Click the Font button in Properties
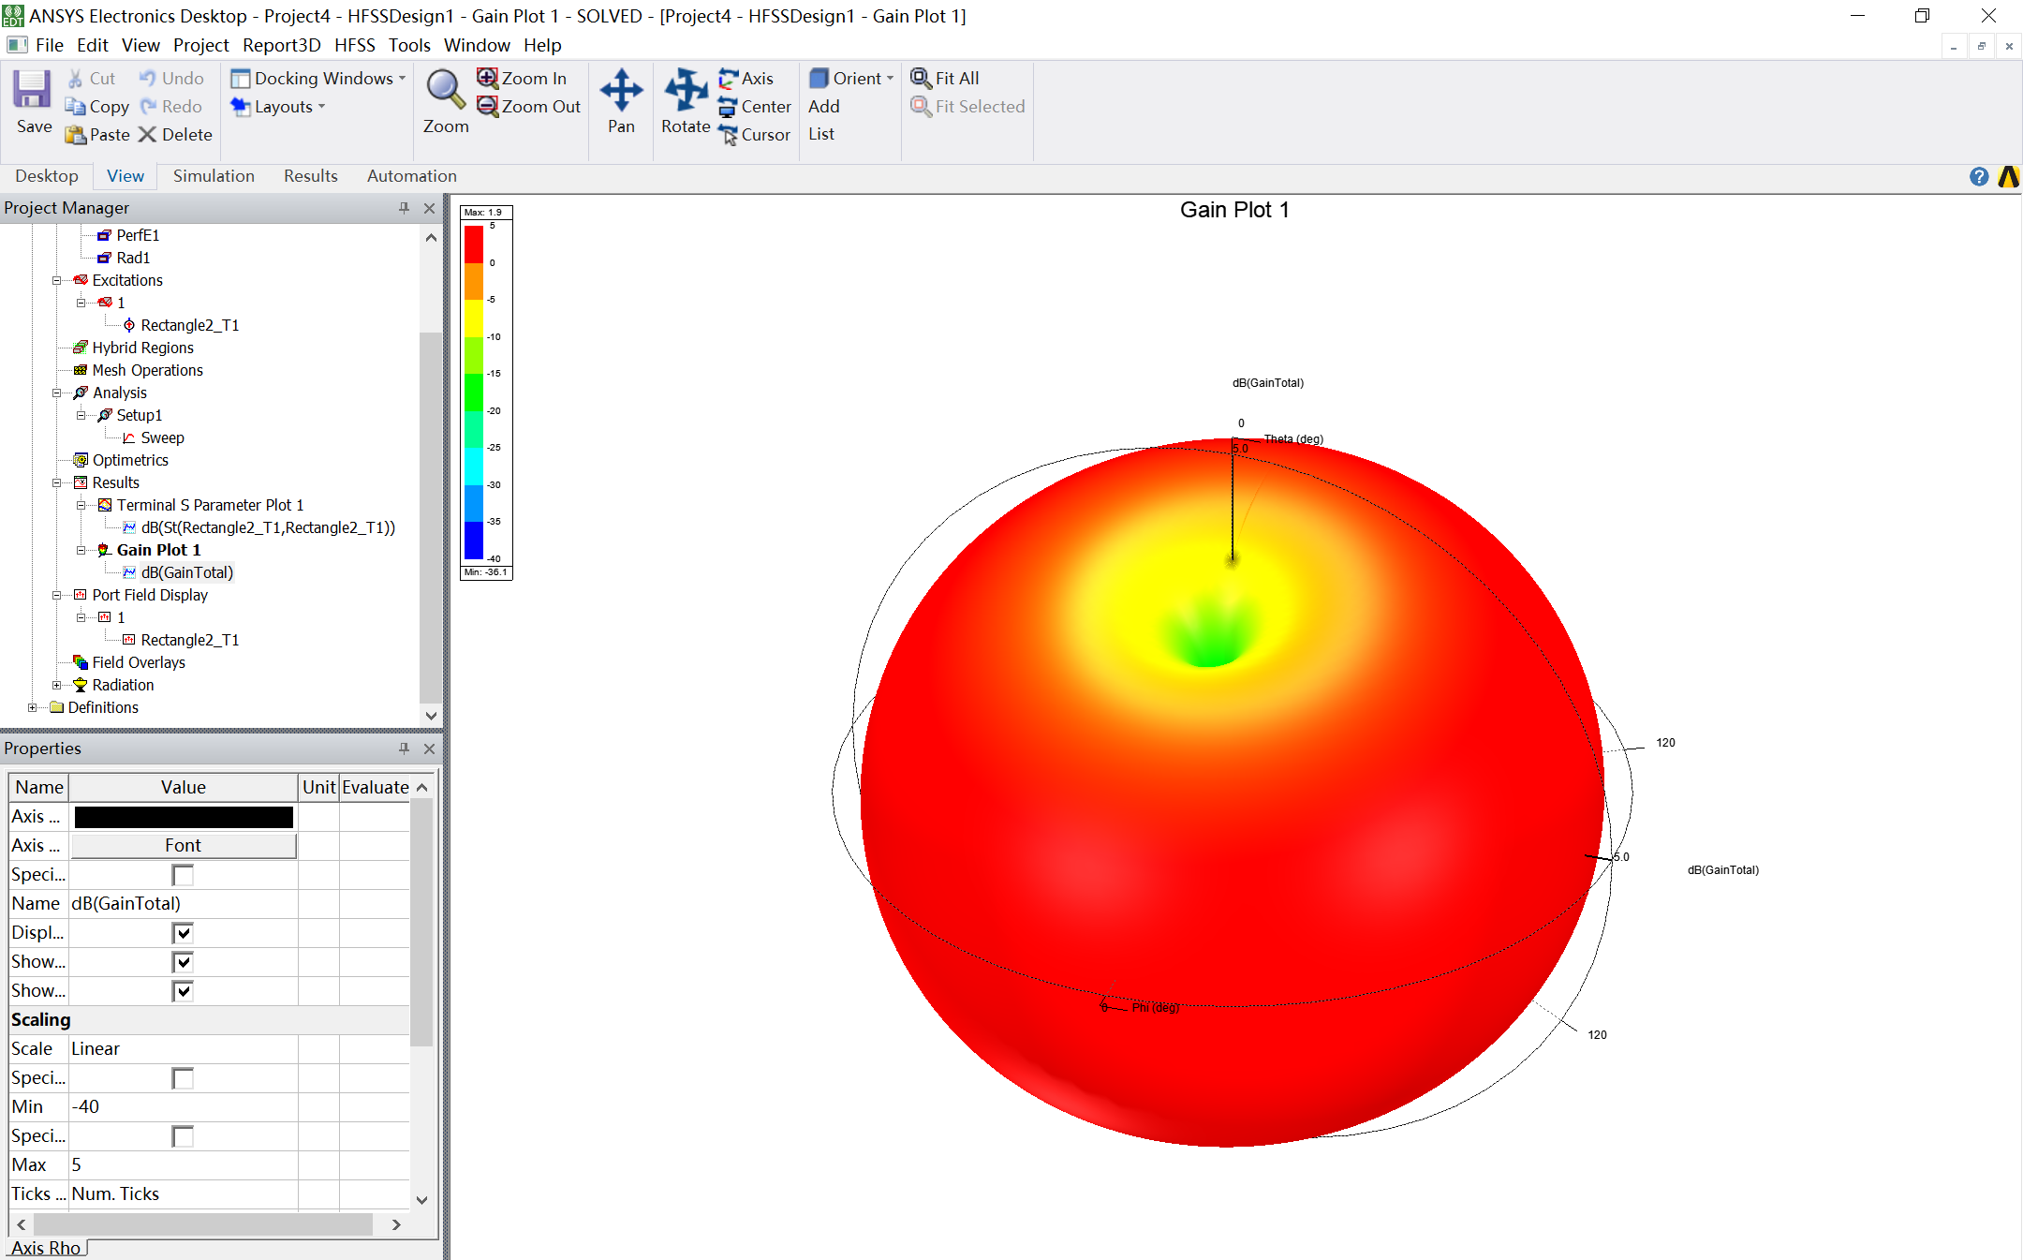The width and height of the screenshot is (2023, 1260). tap(184, 845)
